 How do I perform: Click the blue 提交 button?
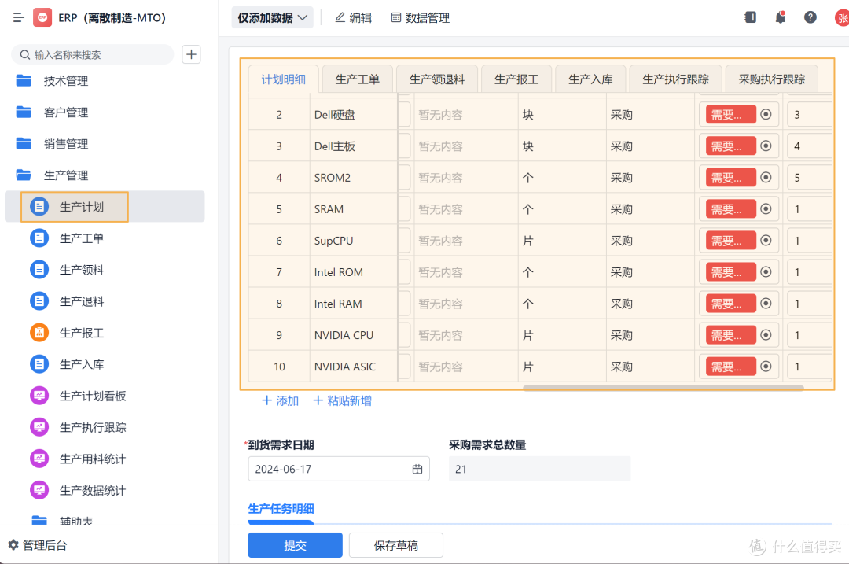(x=295, y=545)
